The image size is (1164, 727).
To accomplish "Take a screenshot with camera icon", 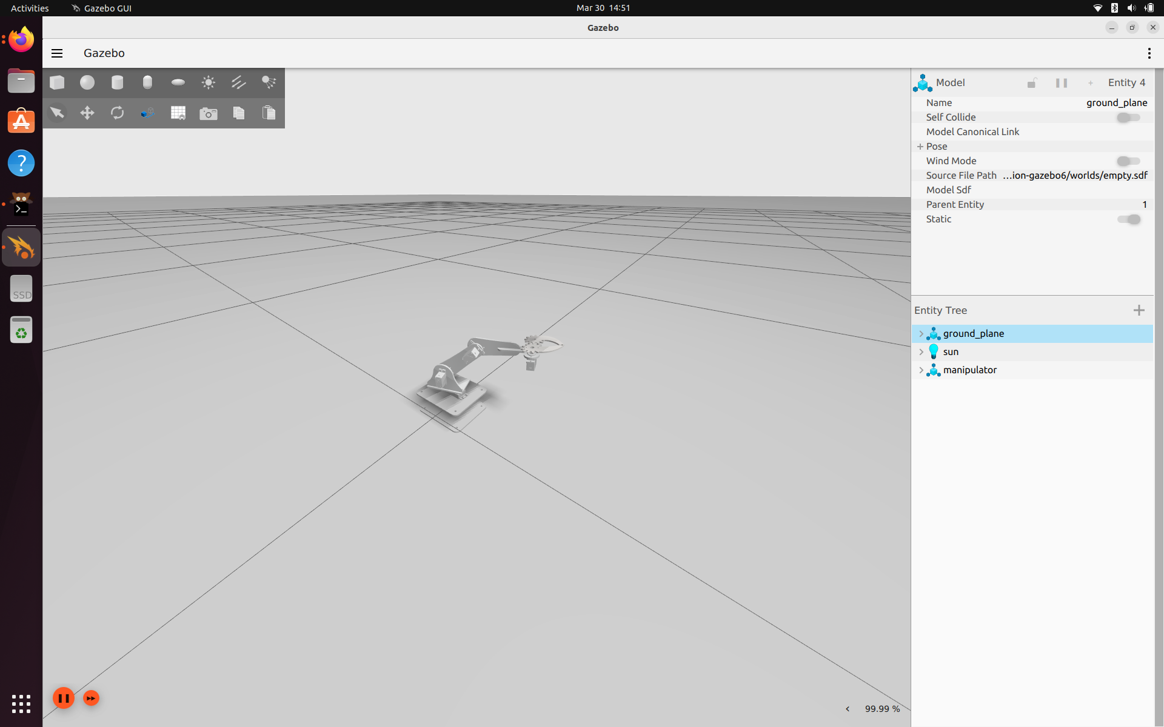I will pos(209,113).
